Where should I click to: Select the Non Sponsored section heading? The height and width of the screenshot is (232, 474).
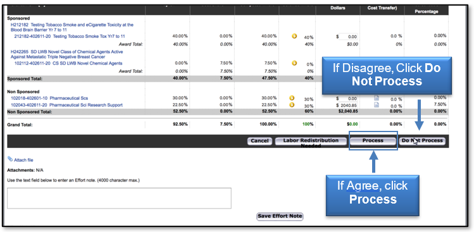23,92
